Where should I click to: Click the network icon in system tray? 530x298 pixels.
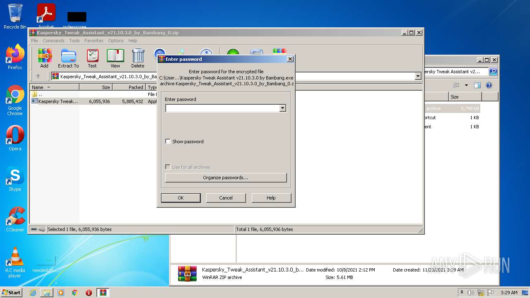pos(480,293)
